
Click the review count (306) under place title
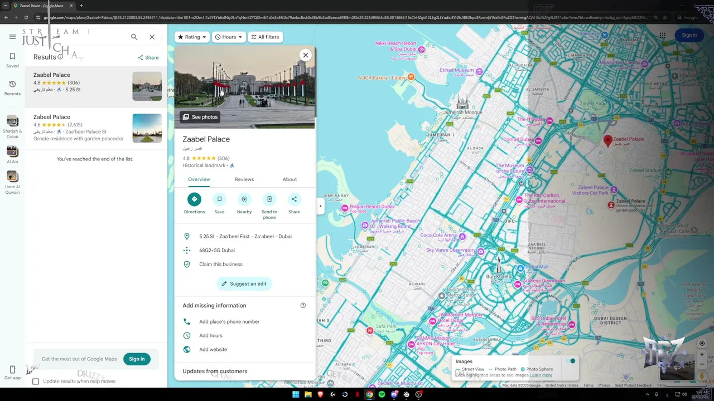(223, 158)
